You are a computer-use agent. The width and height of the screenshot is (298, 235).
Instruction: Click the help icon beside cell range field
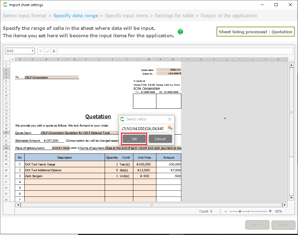pyautogui.click(x=170, y=128)
